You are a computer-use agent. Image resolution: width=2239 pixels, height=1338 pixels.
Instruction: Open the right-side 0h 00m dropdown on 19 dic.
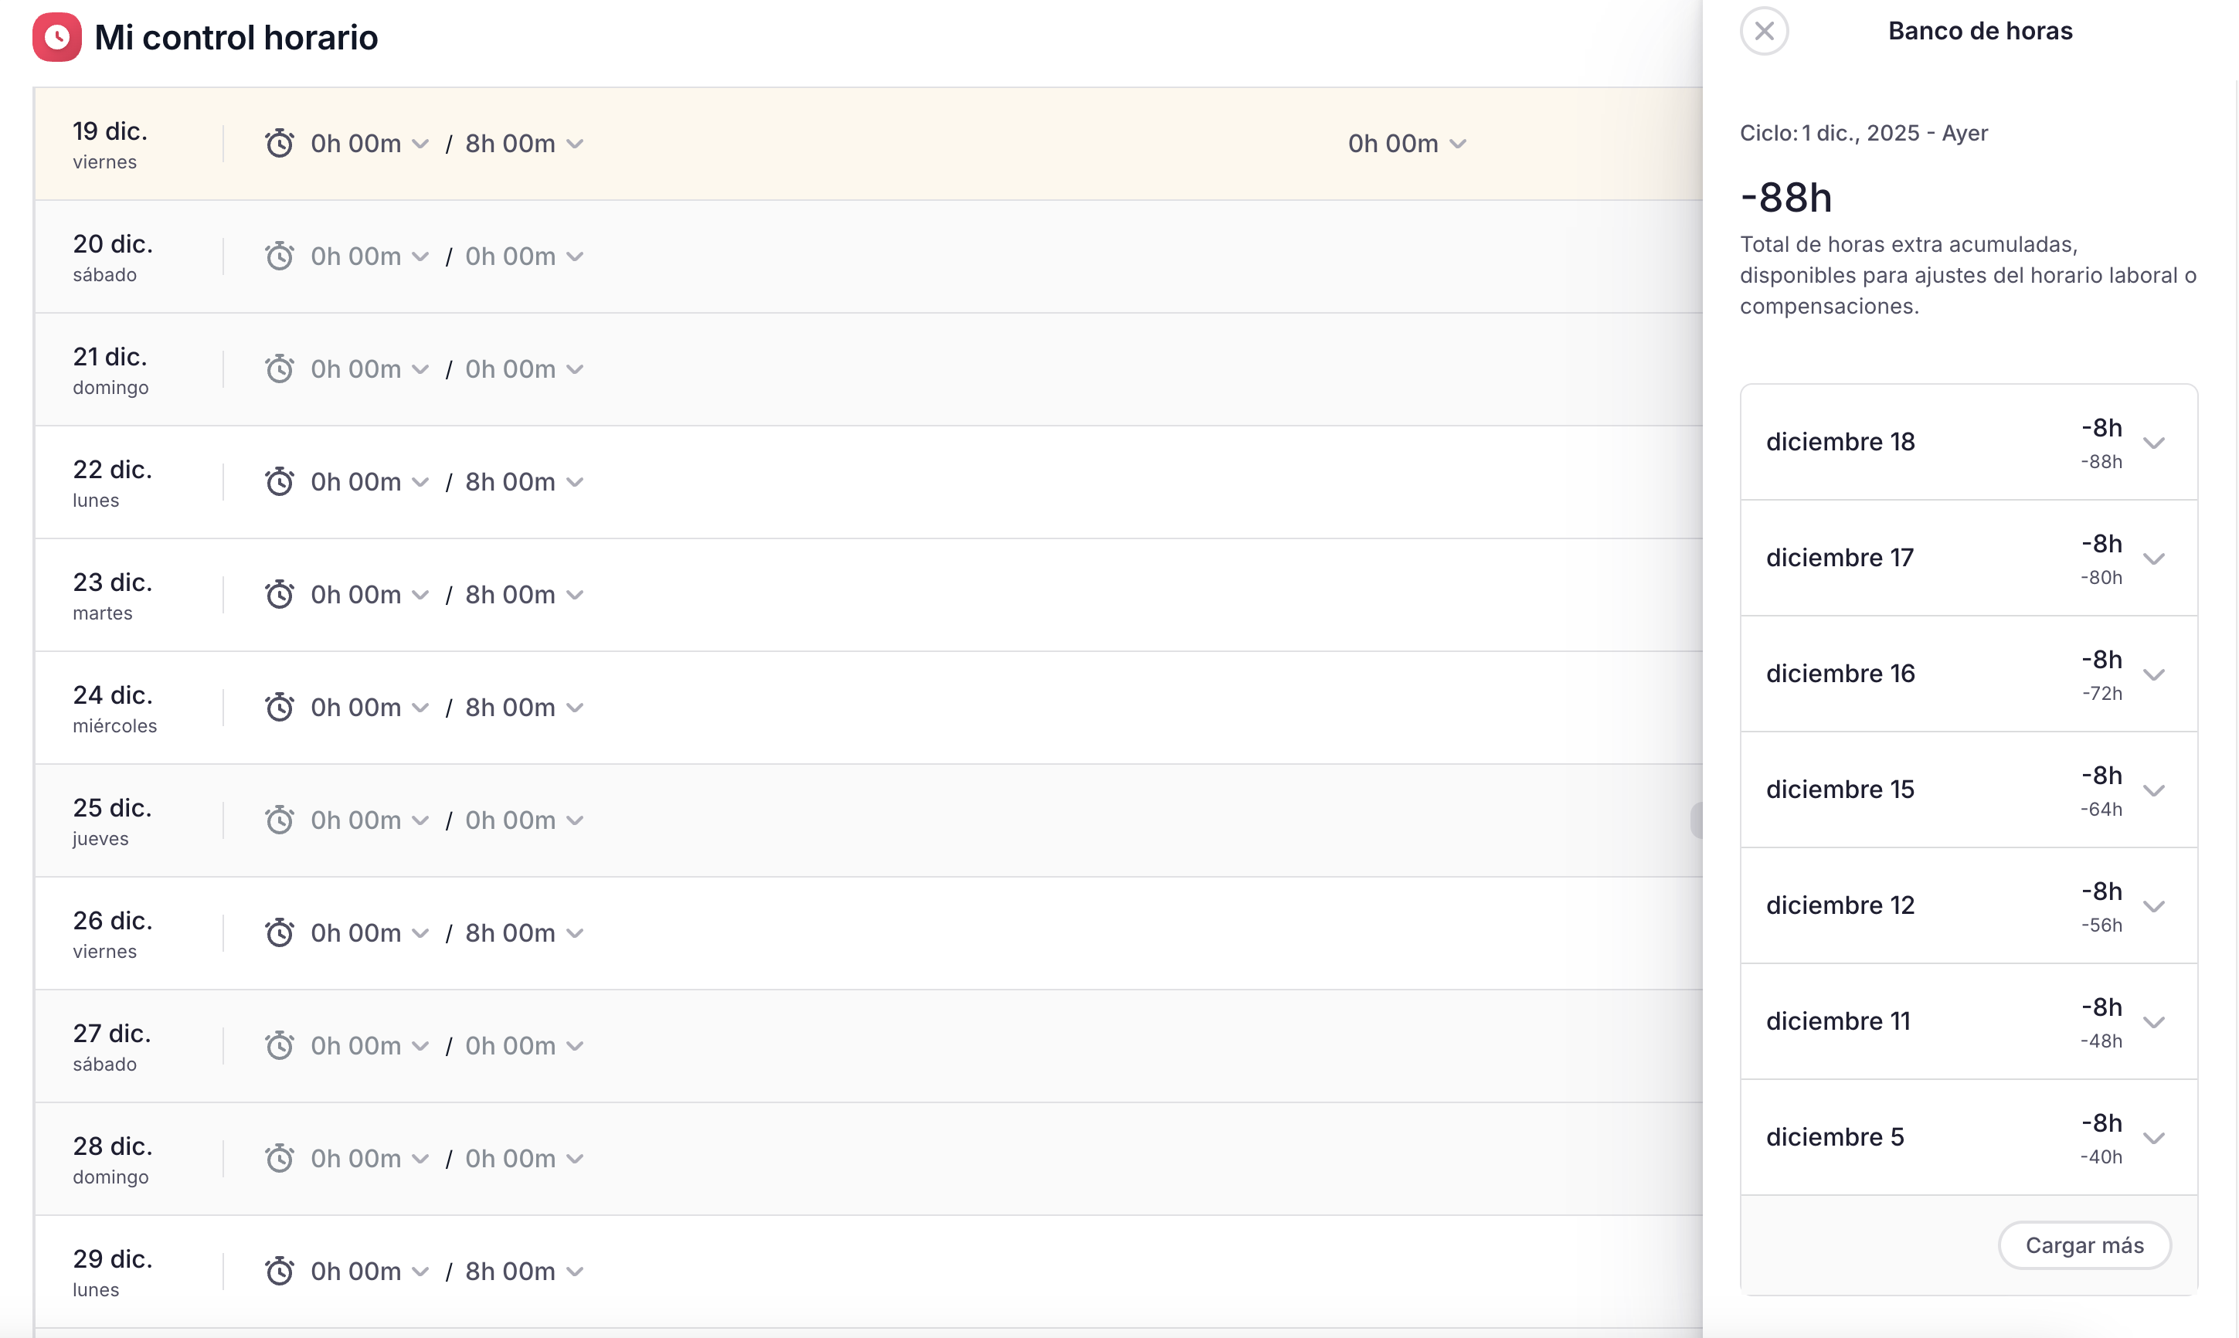[1406, 144]
